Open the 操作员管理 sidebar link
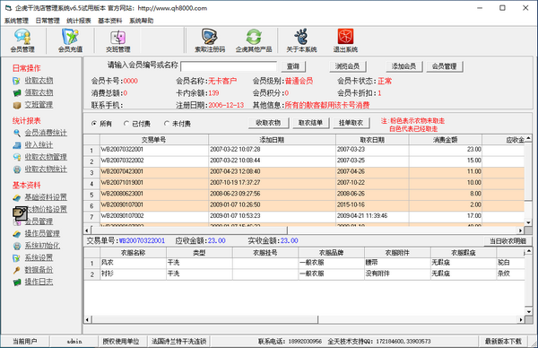 (x=42, y=234)
